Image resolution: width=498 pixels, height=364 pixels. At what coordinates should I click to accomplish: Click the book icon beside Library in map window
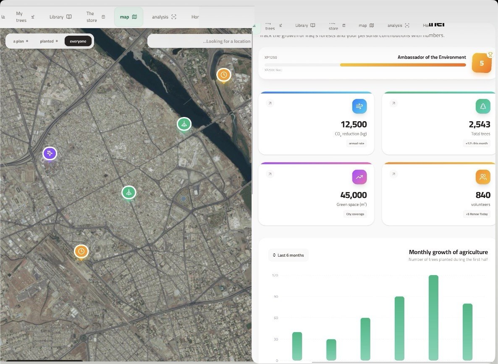(x=69, y=17)
